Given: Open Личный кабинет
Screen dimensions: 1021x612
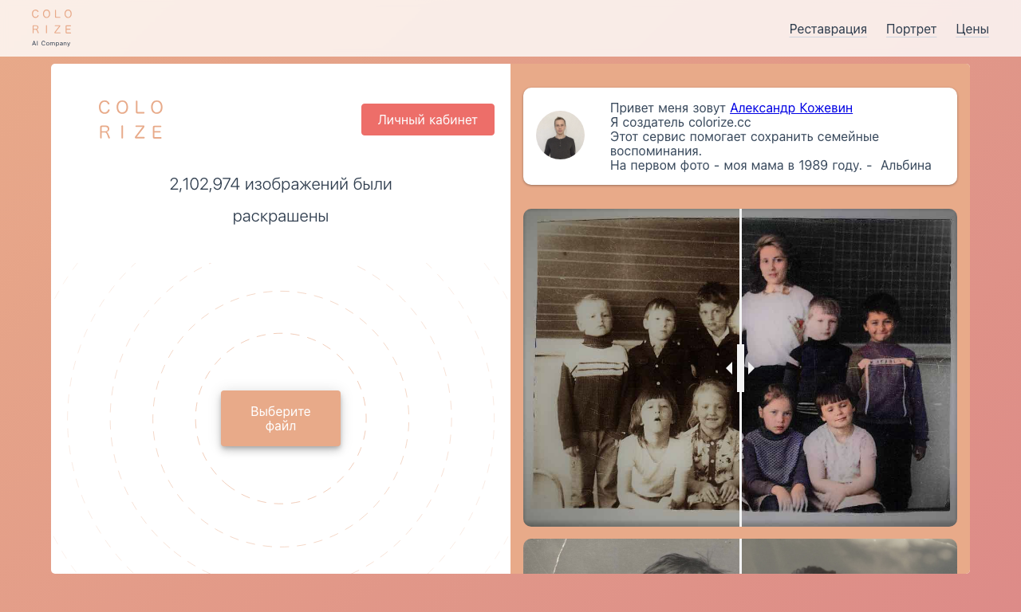Looking at the screenshot, I should click(x=428, y=120).
